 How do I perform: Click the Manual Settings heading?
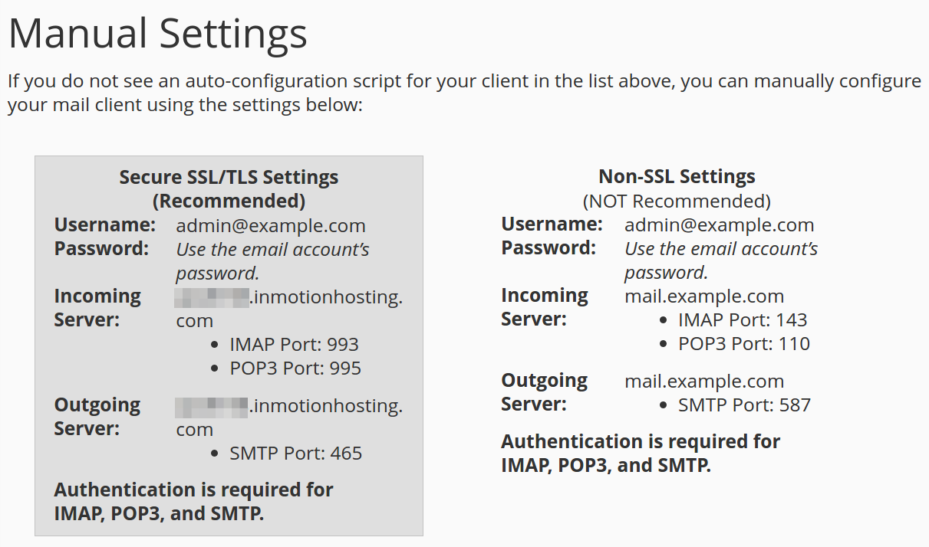point(157,34)
